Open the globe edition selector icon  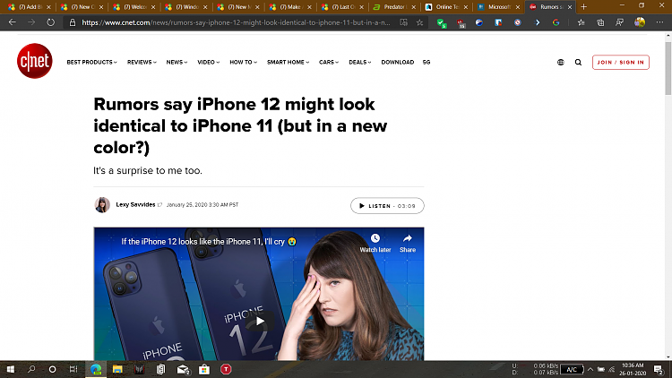(x=561, y=62)
